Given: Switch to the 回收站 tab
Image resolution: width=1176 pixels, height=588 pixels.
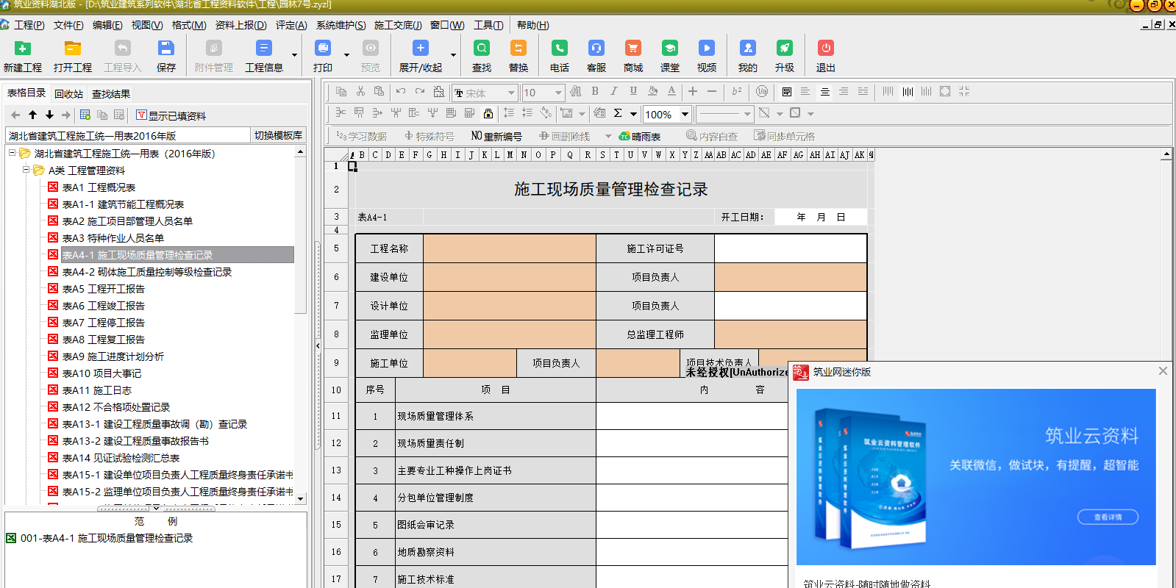Looking at the screenshot, I should [x=68, y=93].
